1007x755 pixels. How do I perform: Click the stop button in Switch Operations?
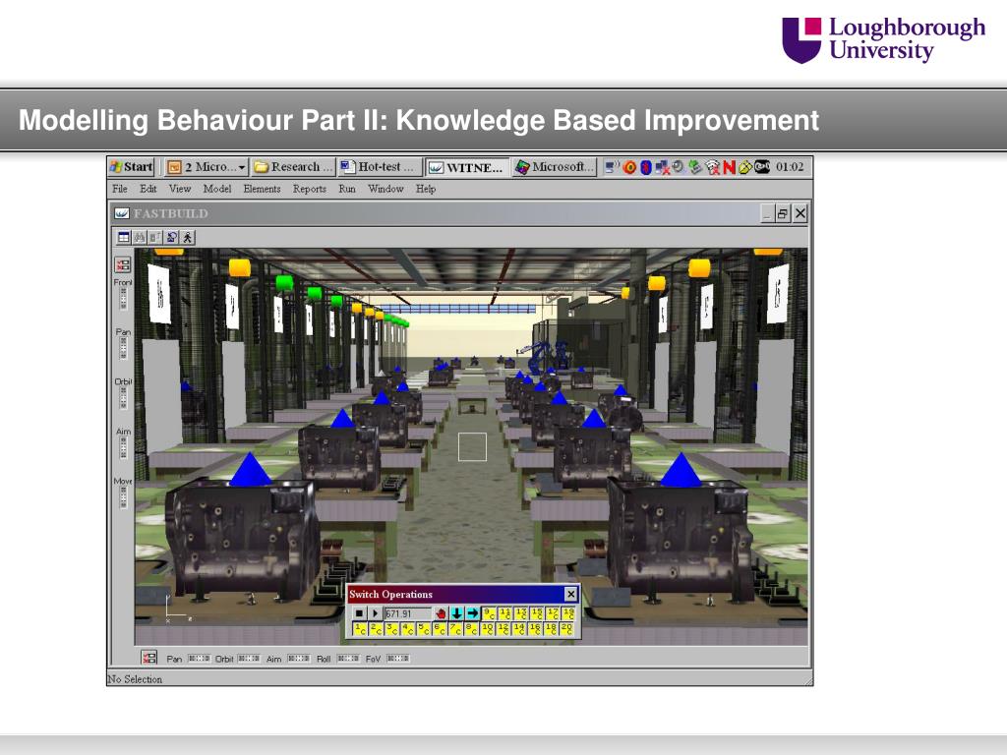tap(360, 613)
